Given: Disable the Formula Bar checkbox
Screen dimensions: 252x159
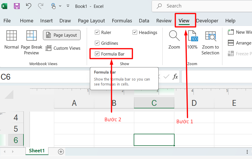Looking at the screenshot, I should [97, 54].
